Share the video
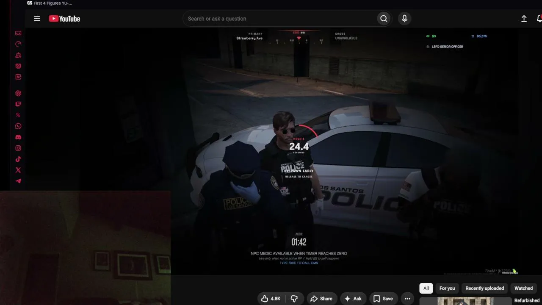 point(322,299)
